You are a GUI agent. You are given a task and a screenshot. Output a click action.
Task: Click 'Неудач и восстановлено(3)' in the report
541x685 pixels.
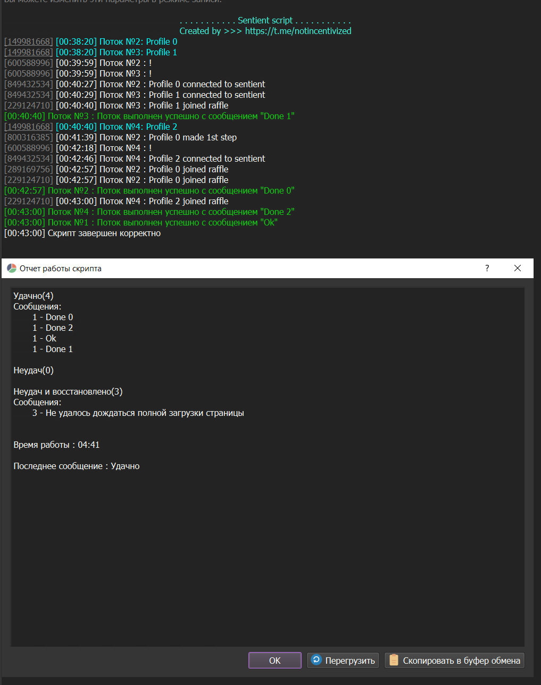click(68, 391)
